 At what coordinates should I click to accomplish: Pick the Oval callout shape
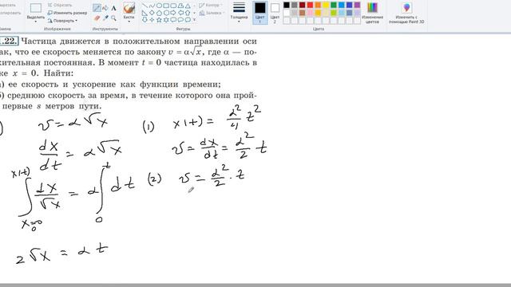pos(181,19)
